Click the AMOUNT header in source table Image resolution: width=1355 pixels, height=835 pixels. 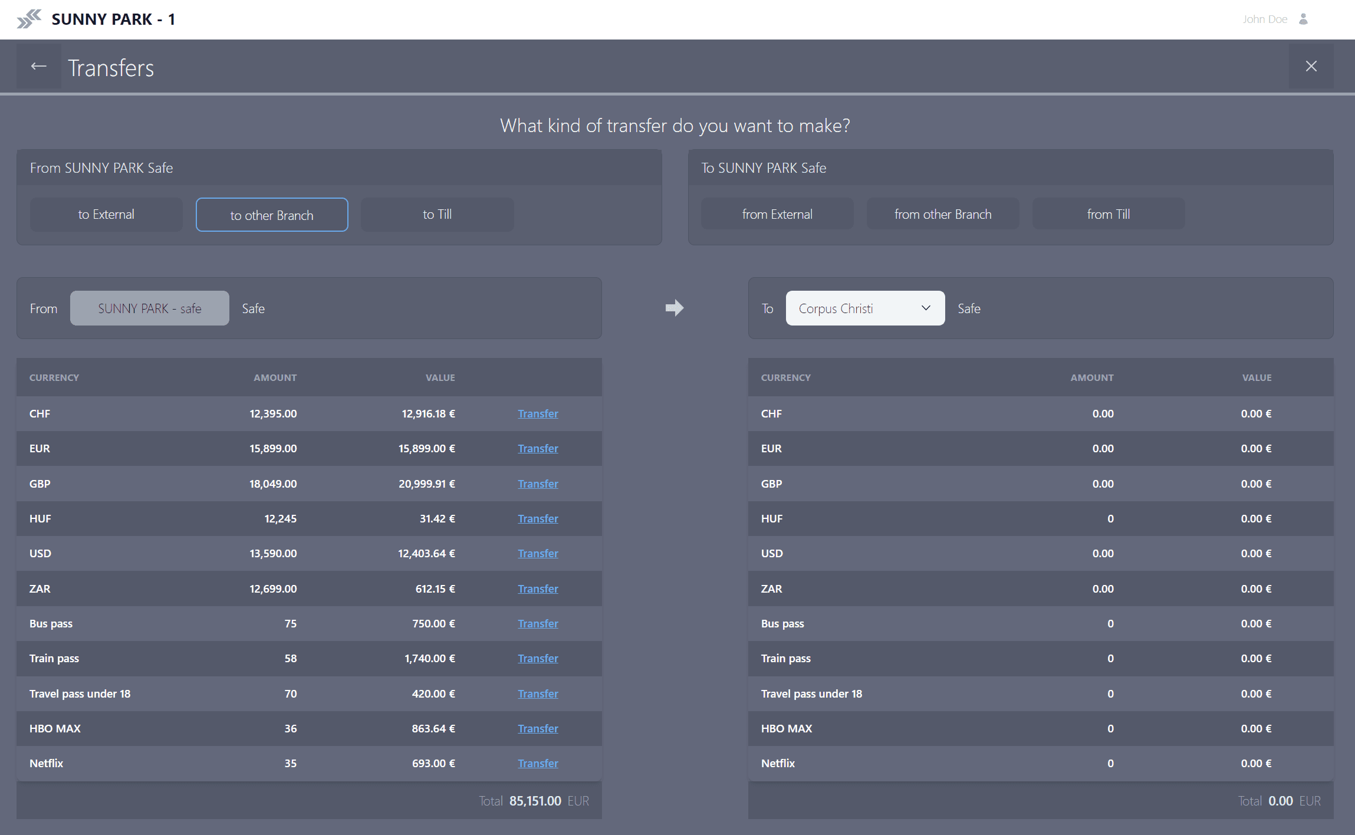point(275,377)
